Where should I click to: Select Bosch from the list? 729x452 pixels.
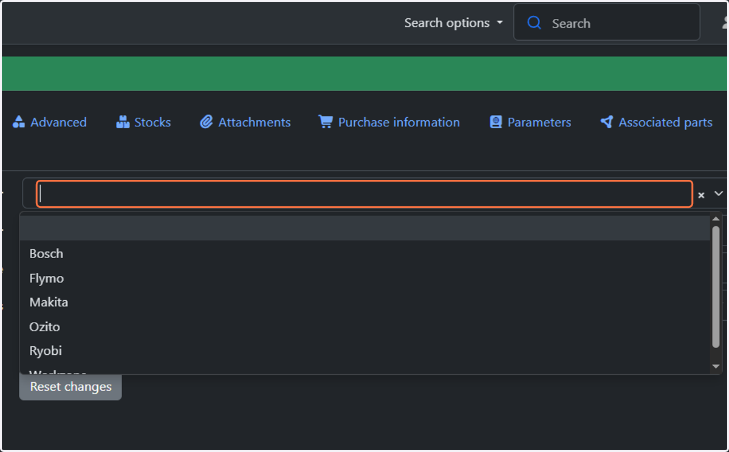[364, 253]
